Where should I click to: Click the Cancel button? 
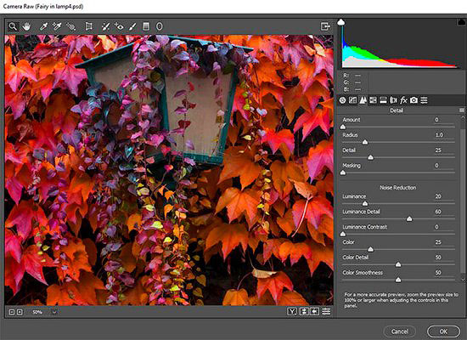(400, 331)
